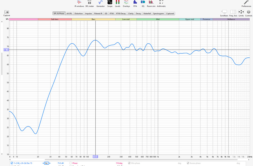Open the SPL meter

click(x=89, y=3)
